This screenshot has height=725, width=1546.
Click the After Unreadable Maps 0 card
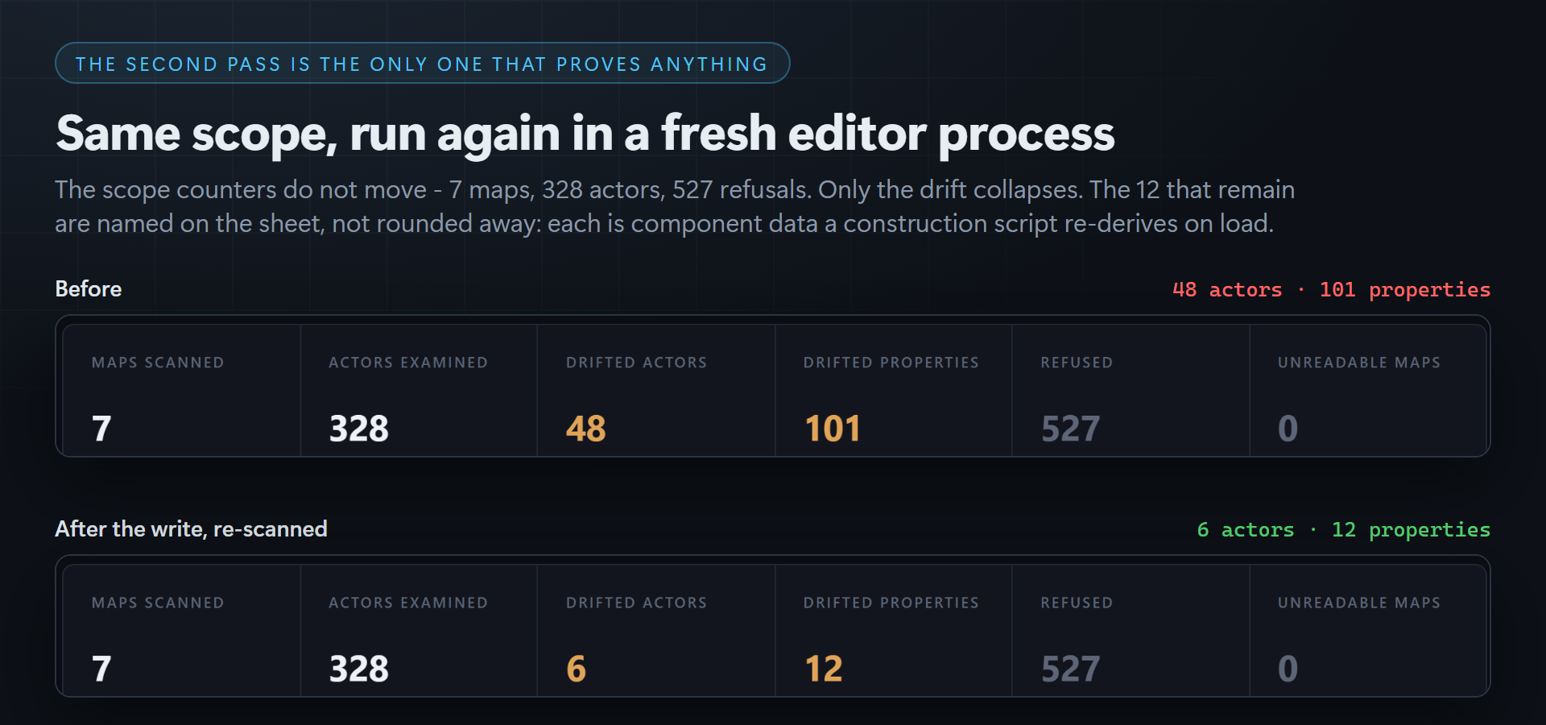pyautogui.click(x=1368, y=631)
